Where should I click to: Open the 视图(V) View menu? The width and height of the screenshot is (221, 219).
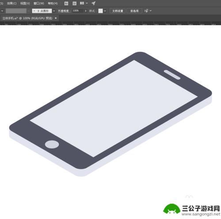point(25,3)
